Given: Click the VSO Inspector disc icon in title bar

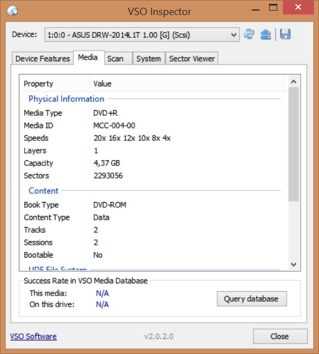Looking at the screenshot, I should [x=12, y=11].
